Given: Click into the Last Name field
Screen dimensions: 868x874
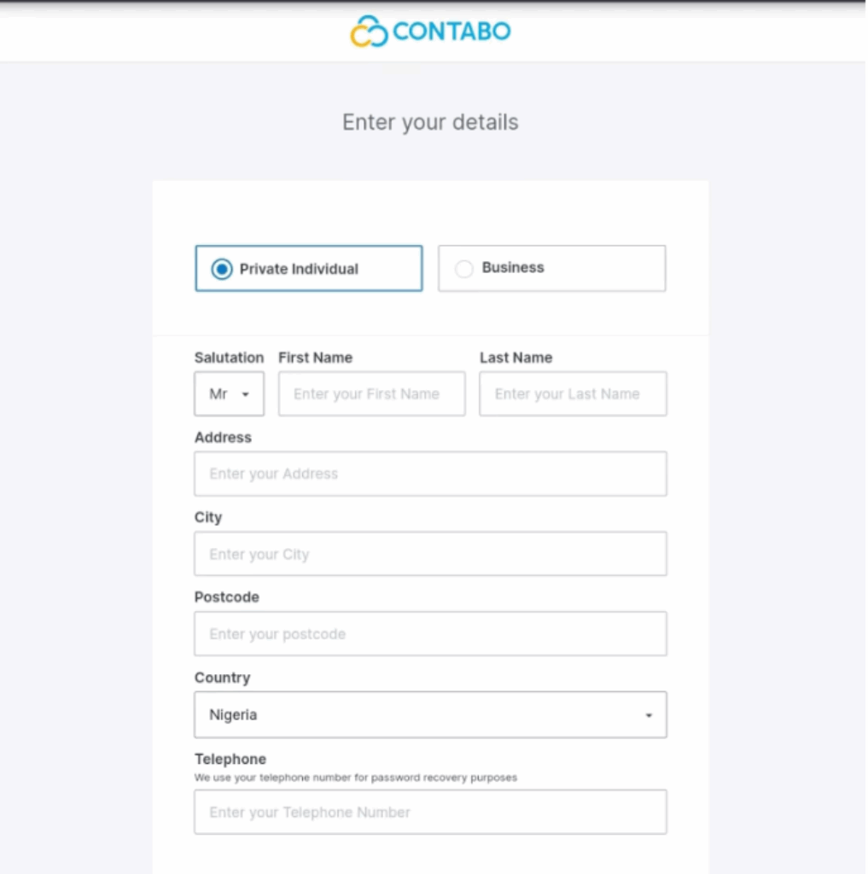Looking at the screenshot, I should pos(573,394).
